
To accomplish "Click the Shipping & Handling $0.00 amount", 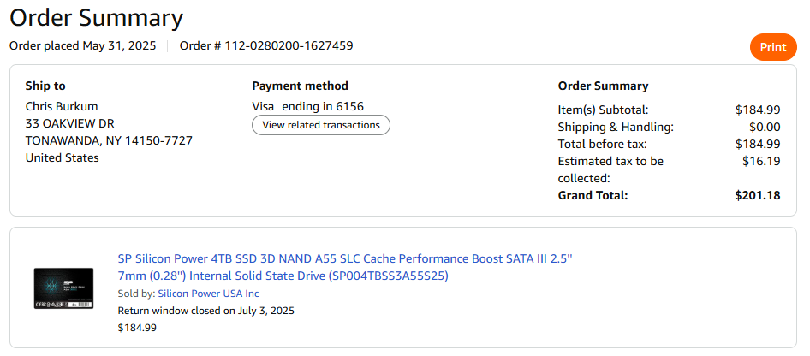I will pyautogui.click(x=764, y=127).
